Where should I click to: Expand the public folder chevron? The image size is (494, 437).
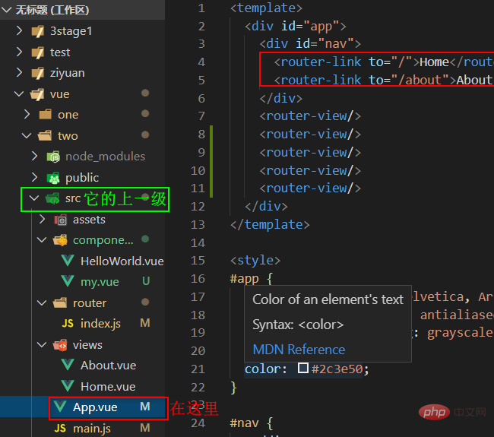point(35,177)
